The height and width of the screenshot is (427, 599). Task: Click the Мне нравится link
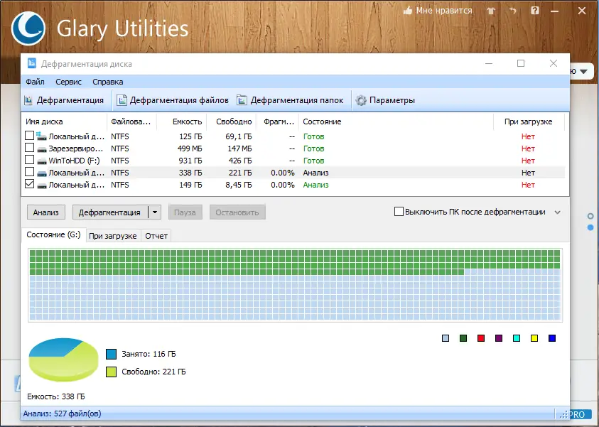click(x=444, y=11)
